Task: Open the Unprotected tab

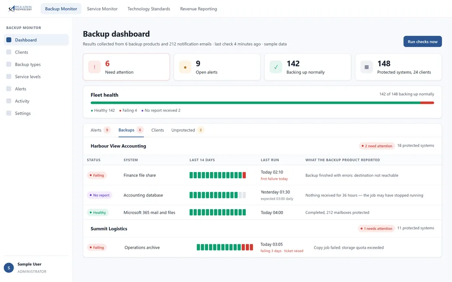Action: (x=188, y=130)
